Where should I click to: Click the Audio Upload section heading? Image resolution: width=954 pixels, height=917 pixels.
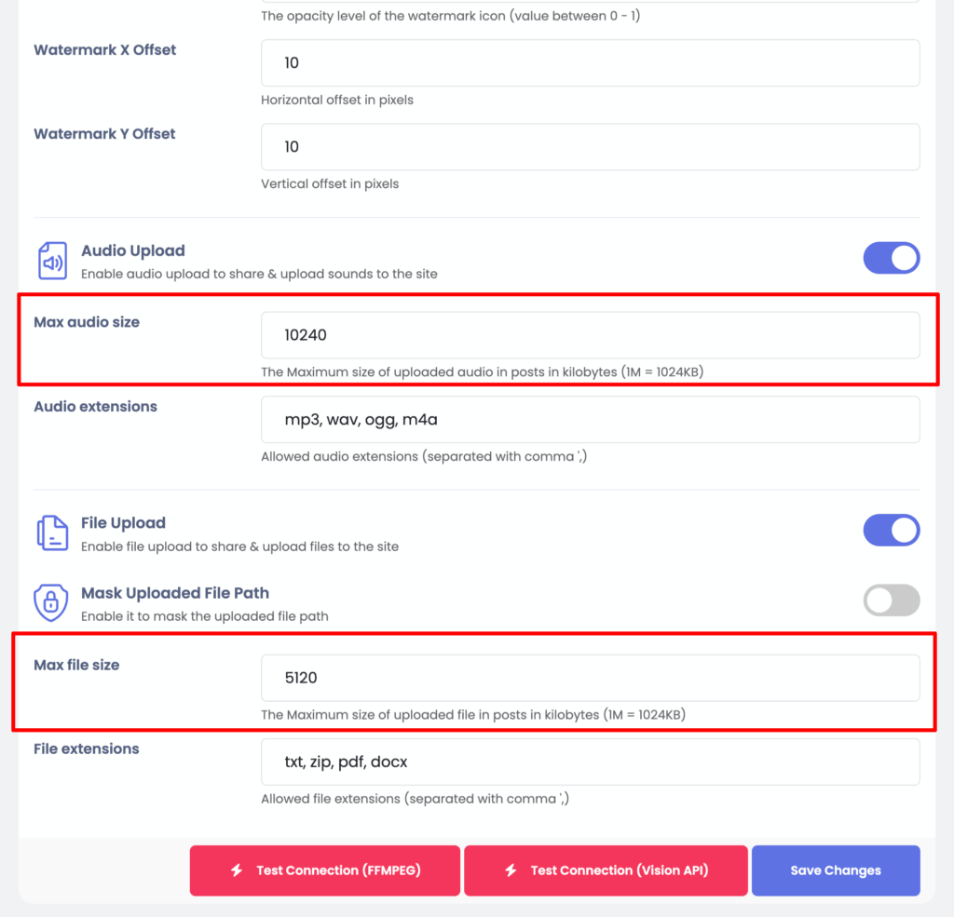[x=133, y=250]
